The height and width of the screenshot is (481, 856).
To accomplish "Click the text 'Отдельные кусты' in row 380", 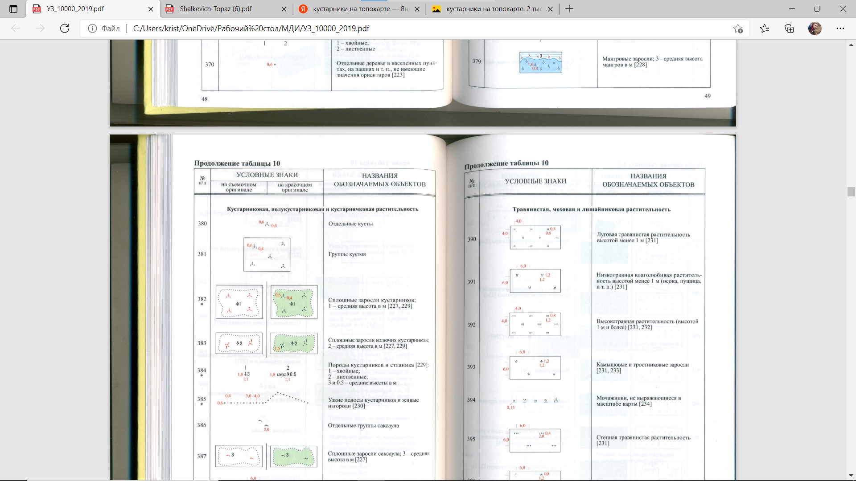I will click(x=350, y=224).
